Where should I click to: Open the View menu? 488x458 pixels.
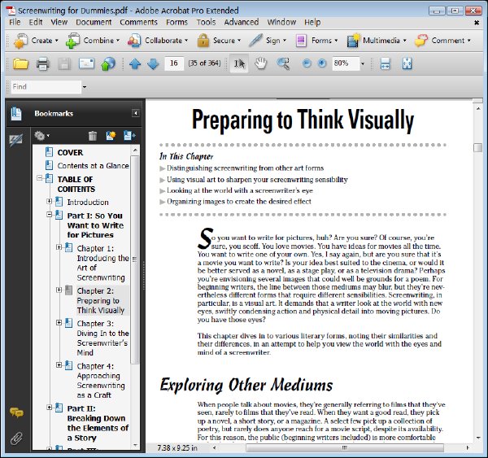[59, 22]
